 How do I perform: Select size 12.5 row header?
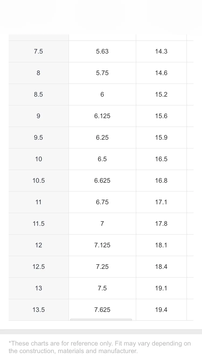(x=39, y=267)
